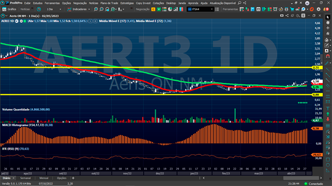Select the horizontal line drawing tool

[328, 91]
